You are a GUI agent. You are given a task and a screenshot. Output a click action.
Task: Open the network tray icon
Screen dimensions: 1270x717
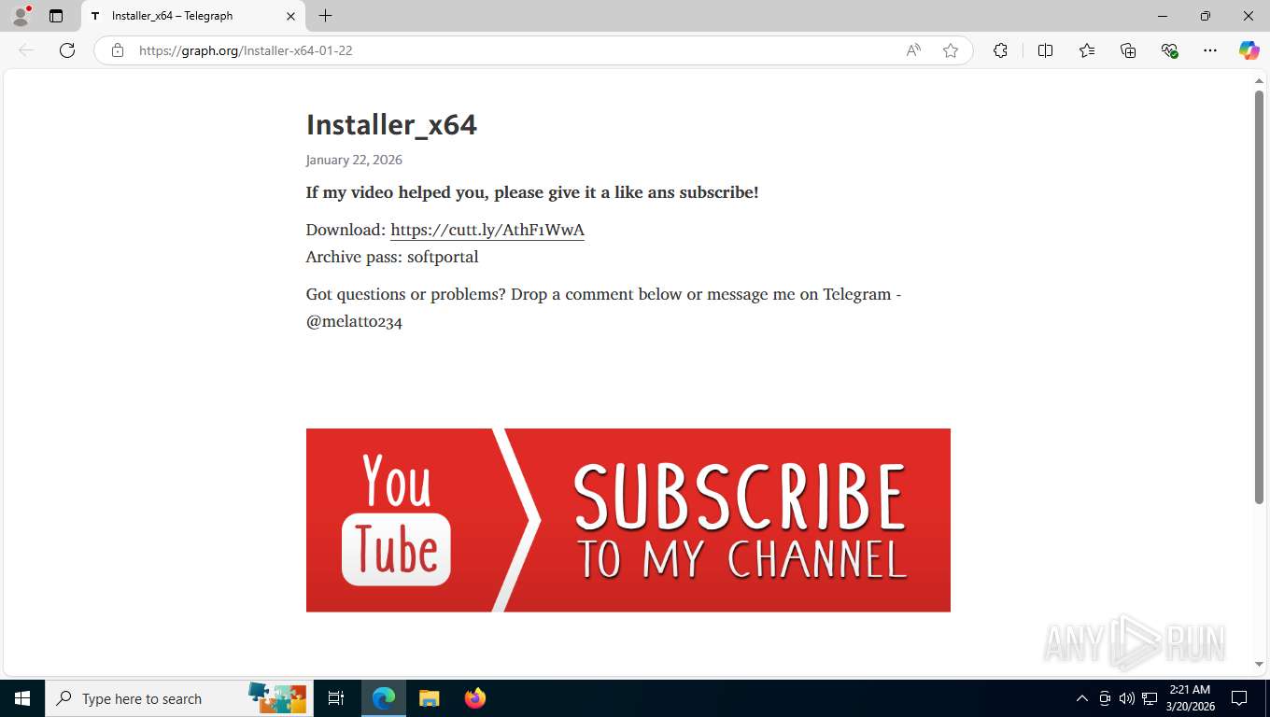(1150, 698)
